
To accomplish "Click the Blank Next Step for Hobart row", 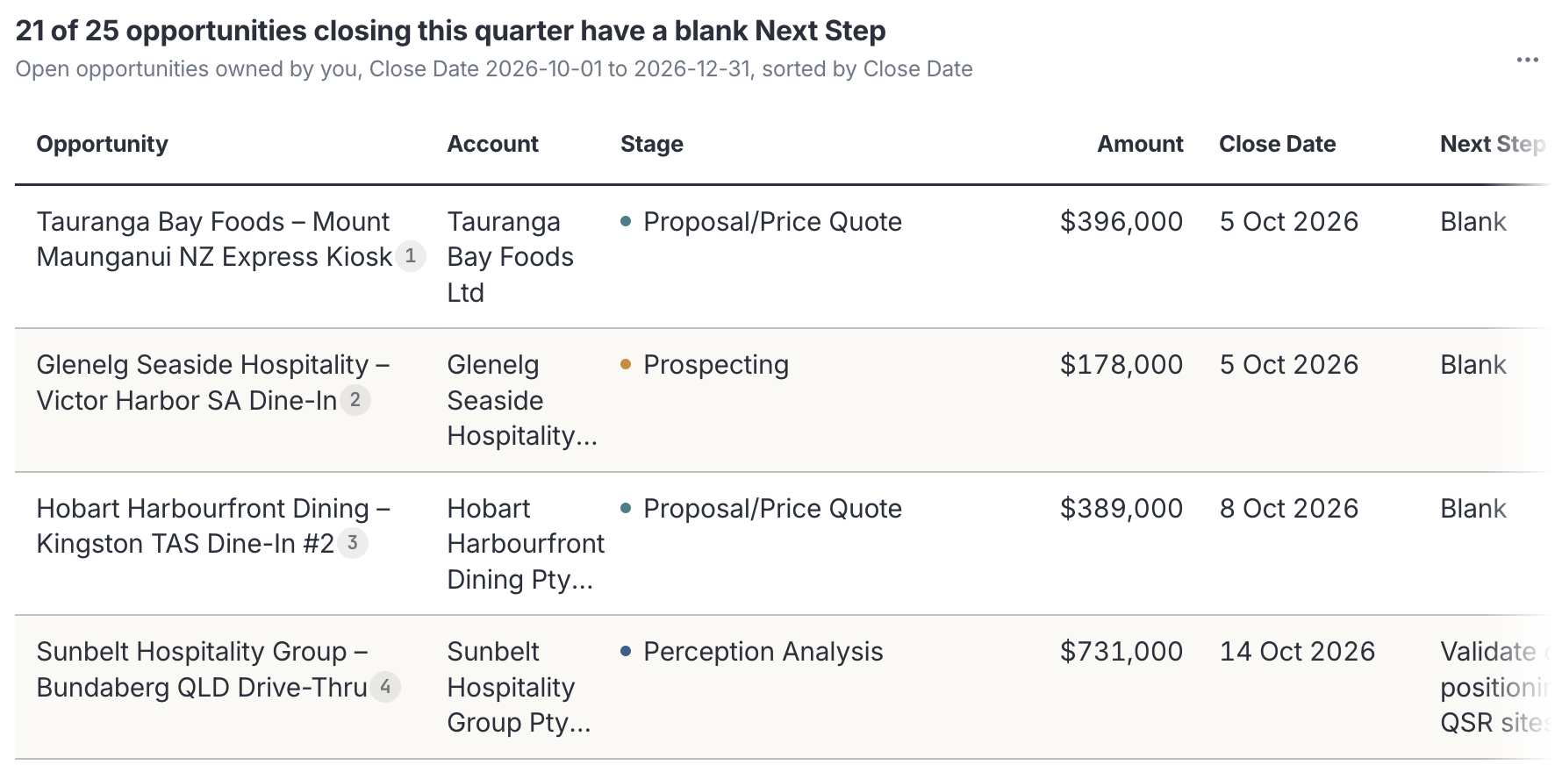I will pos(1472,509).
